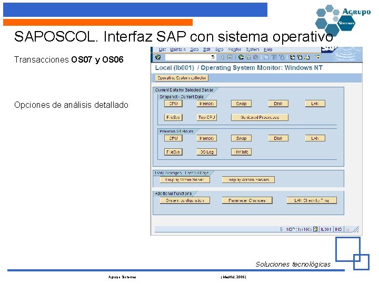Image resolution: width=379 pixels, height=284 pixels.
Task: Click Memory under Previous 24 Hours
Action: click(x=207, y=138)
